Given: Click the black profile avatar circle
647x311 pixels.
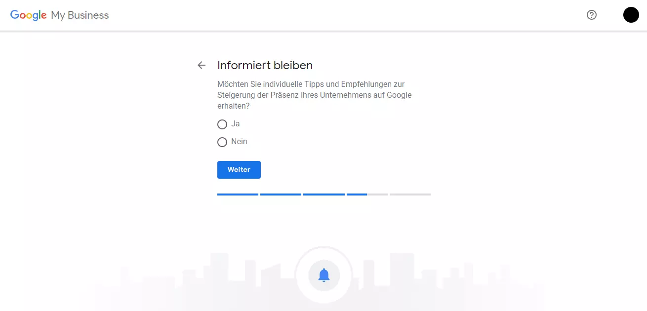Looking at the screenshot, I should pos(631,15).
